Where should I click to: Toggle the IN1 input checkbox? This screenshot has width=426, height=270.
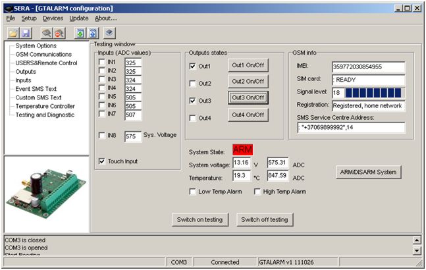pos(102,62)
